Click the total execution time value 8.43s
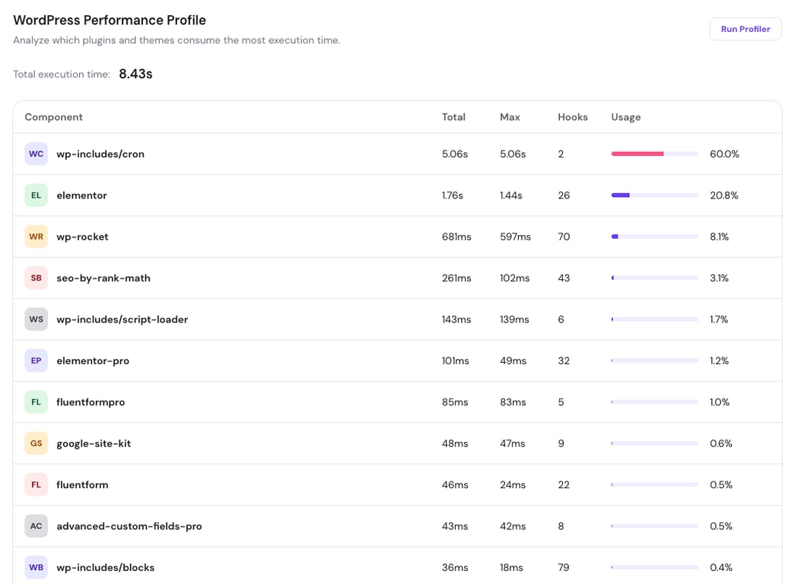 [x=135, y=74]
